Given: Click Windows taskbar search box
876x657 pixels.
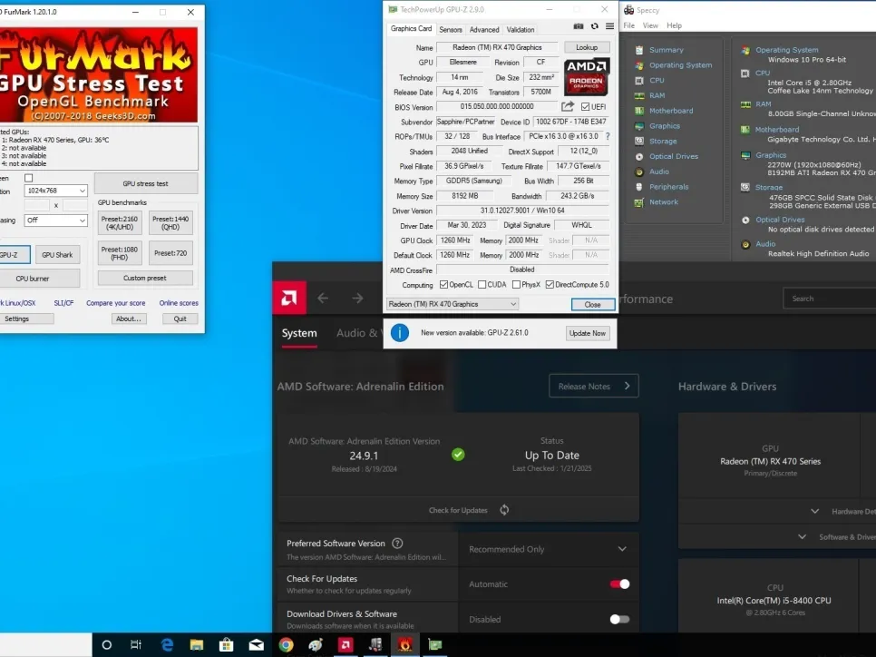Looking at the screenshot, I should 46,644.
